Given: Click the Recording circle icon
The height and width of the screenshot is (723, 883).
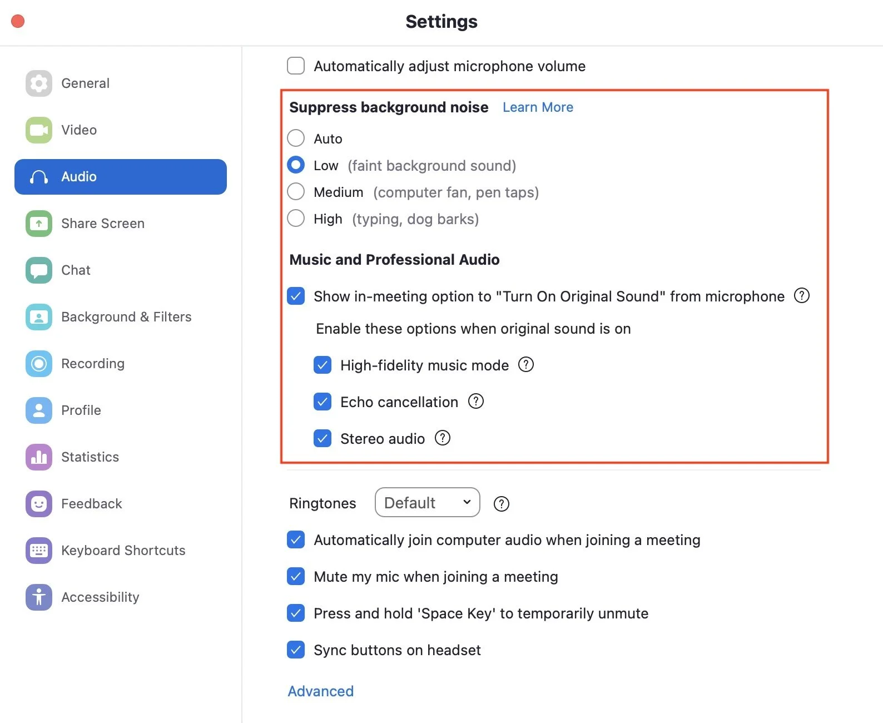Looking at the screenshot, I should [x=39, y=364].
